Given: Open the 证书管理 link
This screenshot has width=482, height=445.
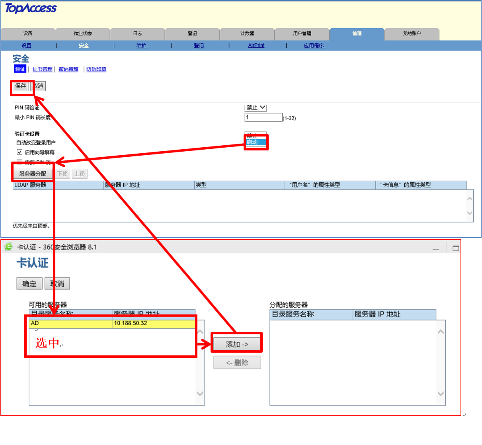Looking at the screenshot, I should pos(42,69).
